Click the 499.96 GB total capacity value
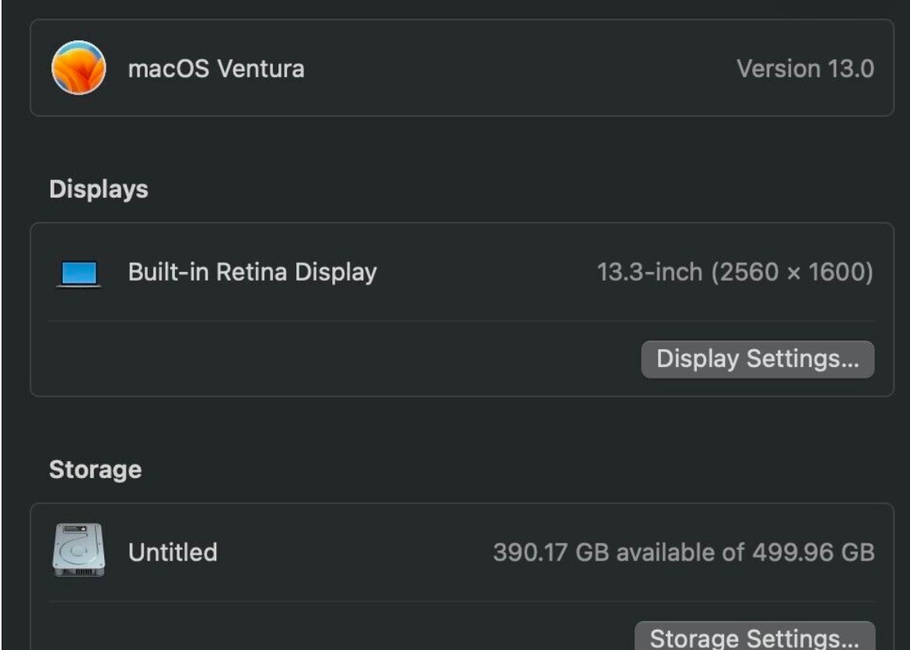This screenshot has height=650, width=910. 813,553
